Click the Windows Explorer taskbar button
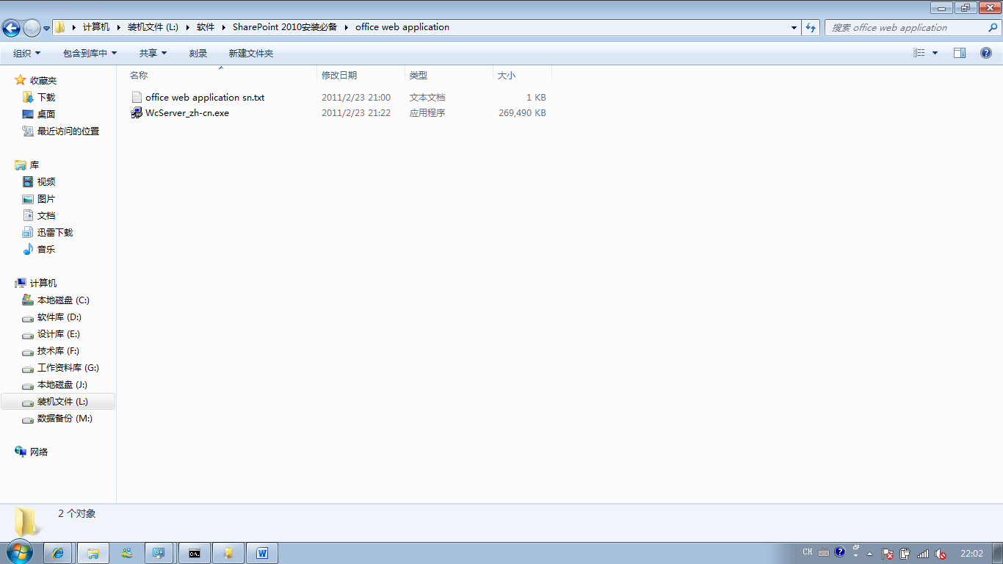The height and width of the screenshot is (564, 1003). [x=93, y=553]
